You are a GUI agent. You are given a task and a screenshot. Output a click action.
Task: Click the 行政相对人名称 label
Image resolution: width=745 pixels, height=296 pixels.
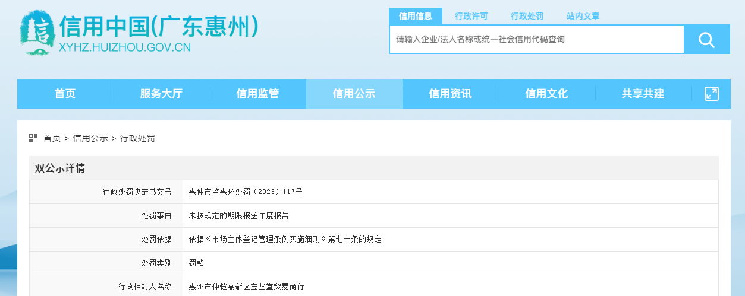tap(147, 287)
